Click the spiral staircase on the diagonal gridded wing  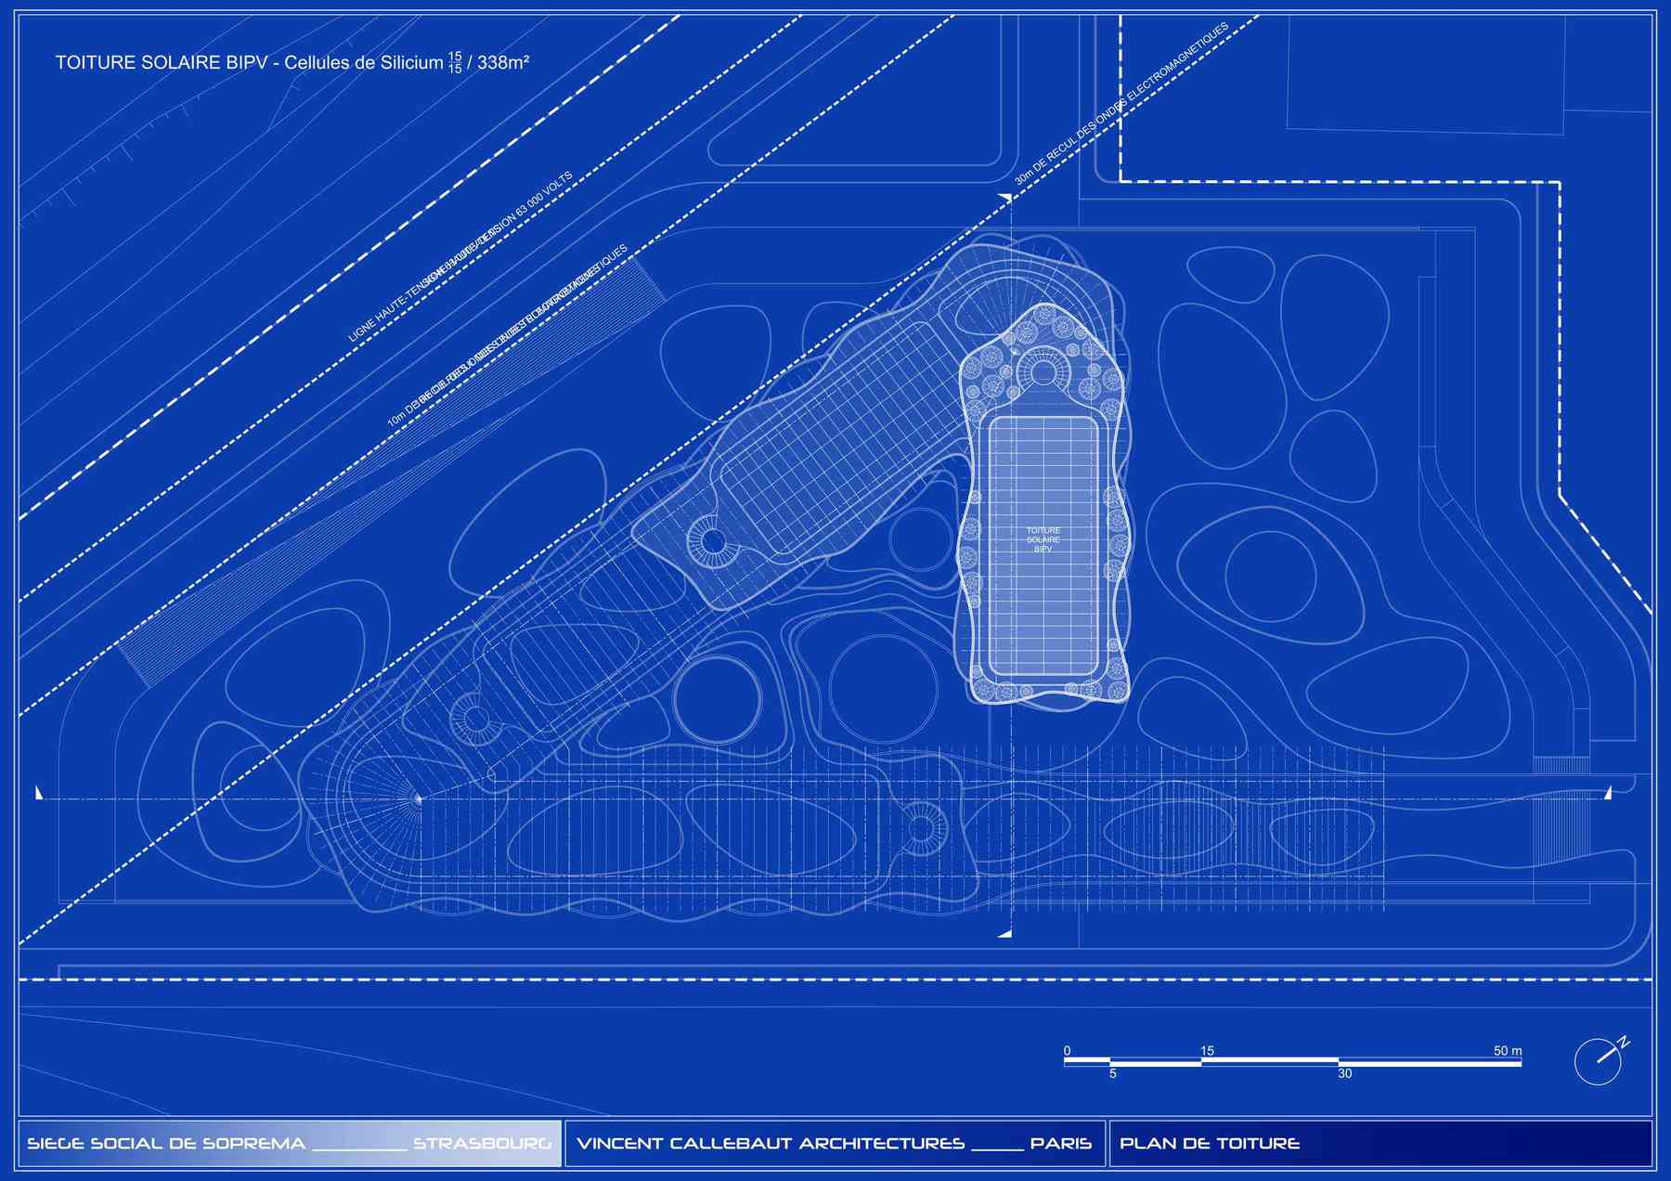[712, 540]
